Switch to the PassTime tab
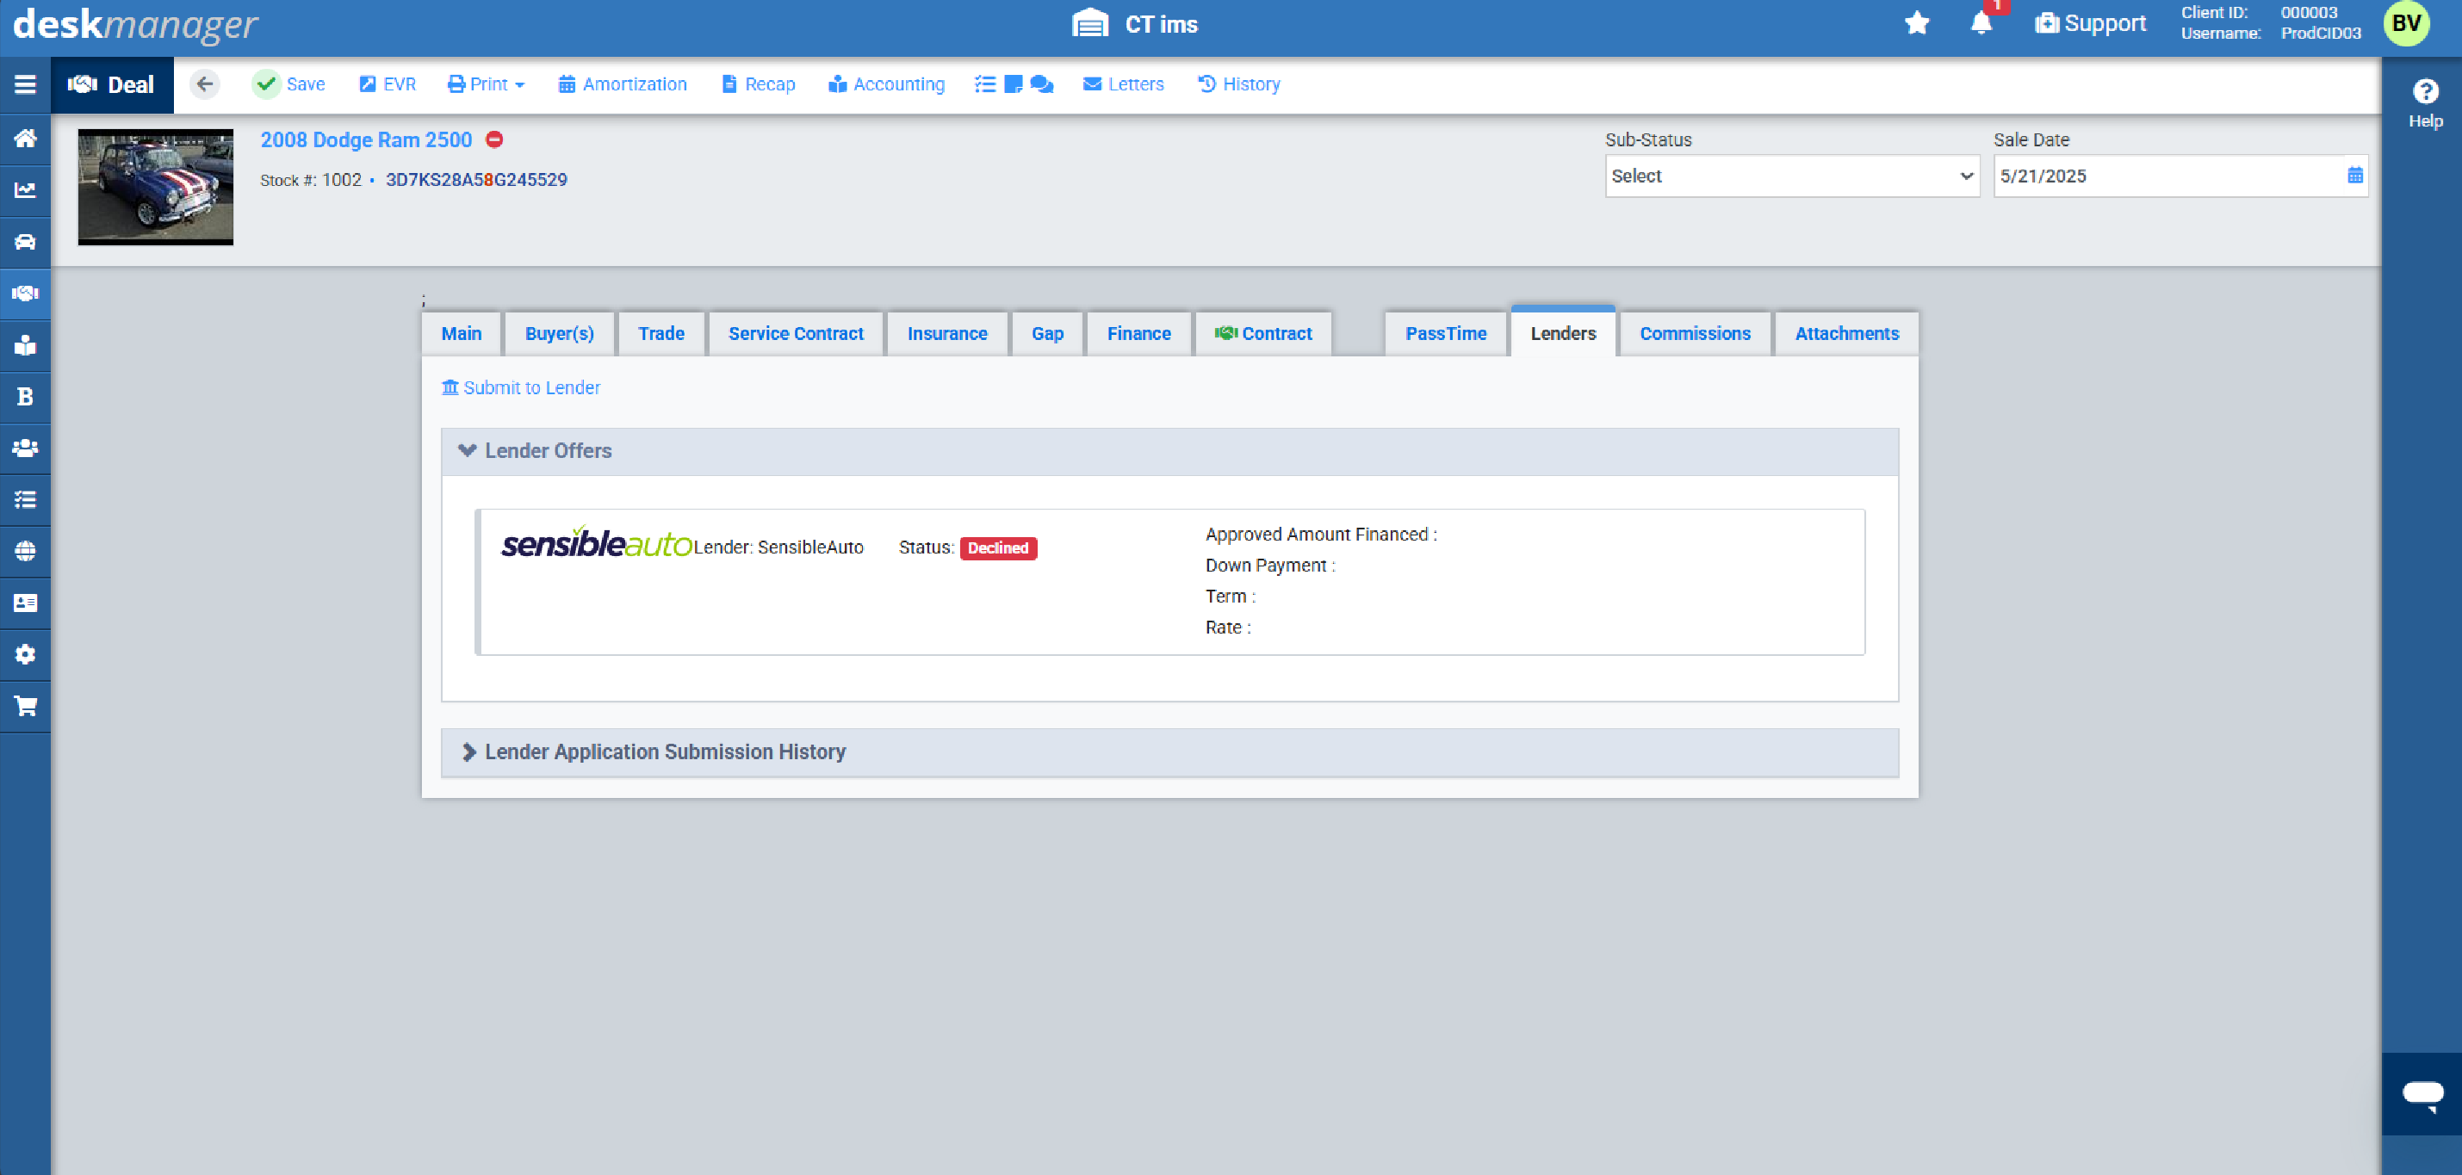The height and width of the screenshot is (1175, 2462). point(1445,333)
